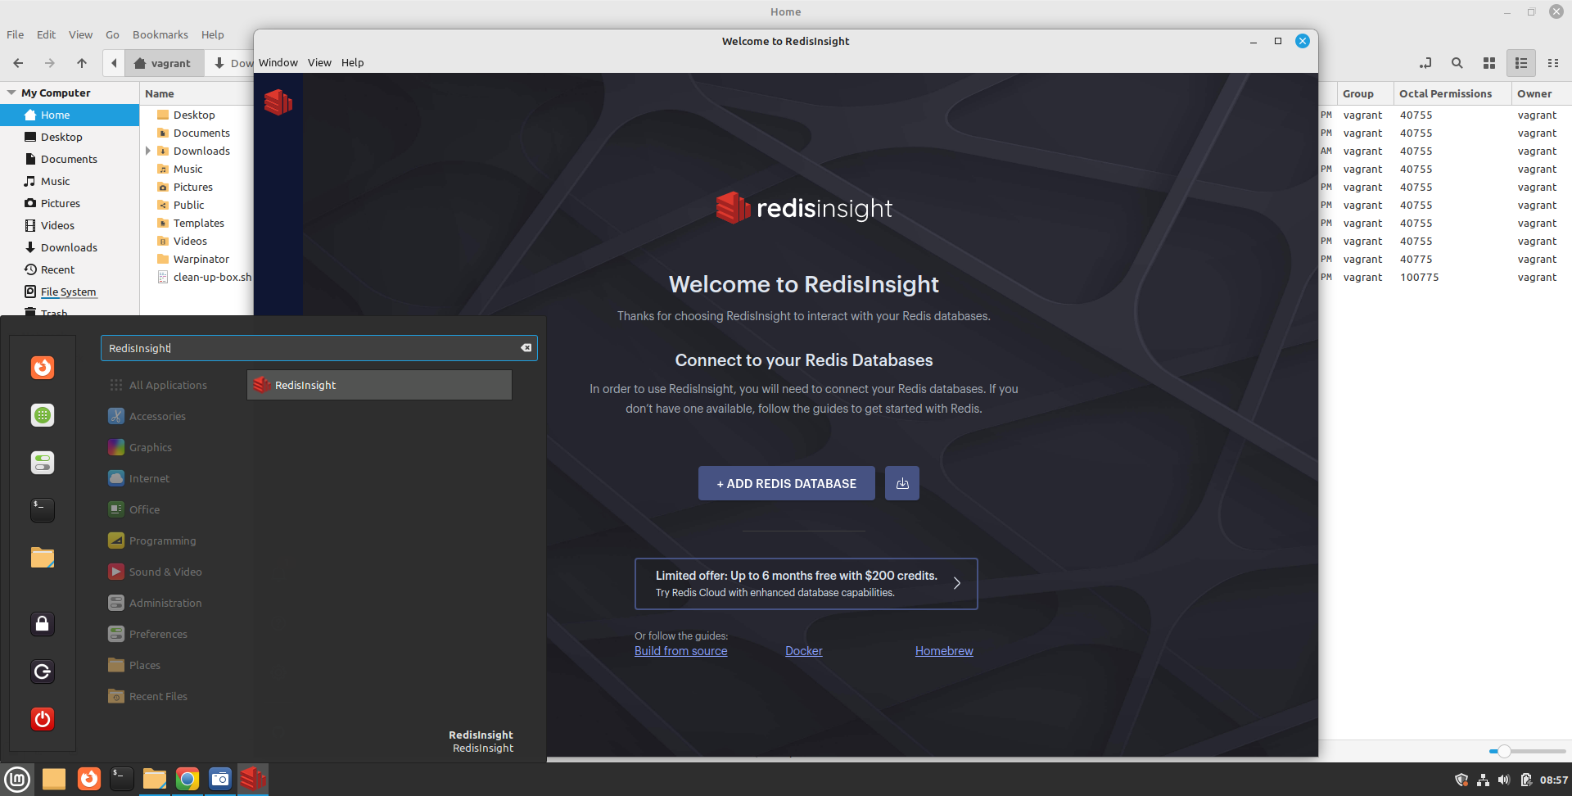Activate list view toggle in file manager
The image size is (1572, 796).
1521,63
